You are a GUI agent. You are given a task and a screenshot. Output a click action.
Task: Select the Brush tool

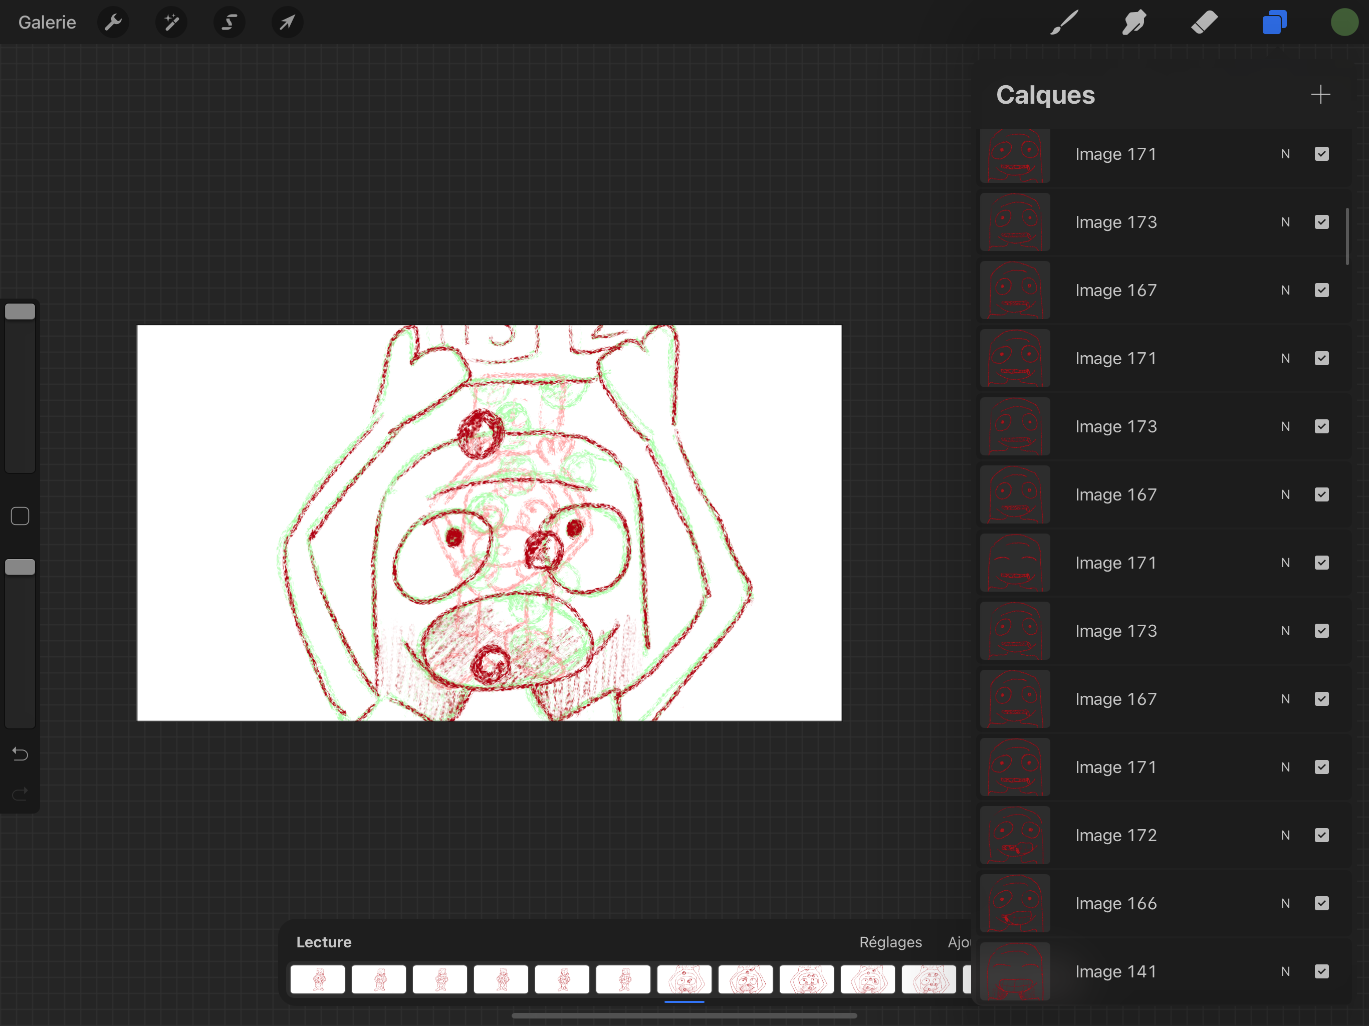[1064, 23]
